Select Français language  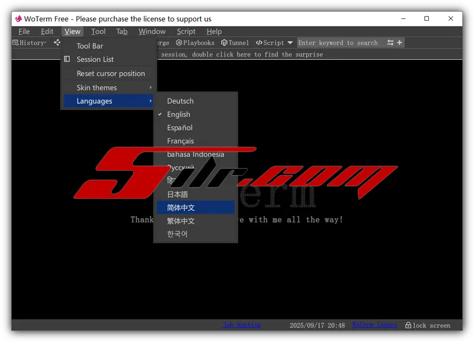coord(196,141)
